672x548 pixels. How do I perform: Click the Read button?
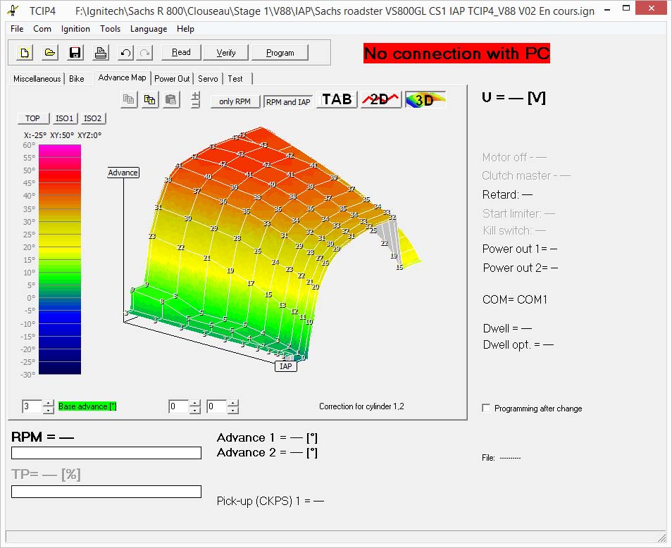181,52
